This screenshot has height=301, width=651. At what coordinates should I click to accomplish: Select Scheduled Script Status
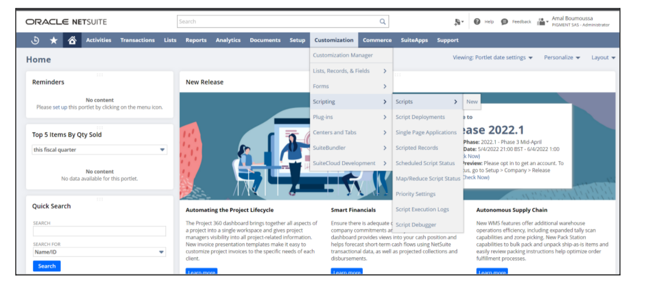pos(428,163)
